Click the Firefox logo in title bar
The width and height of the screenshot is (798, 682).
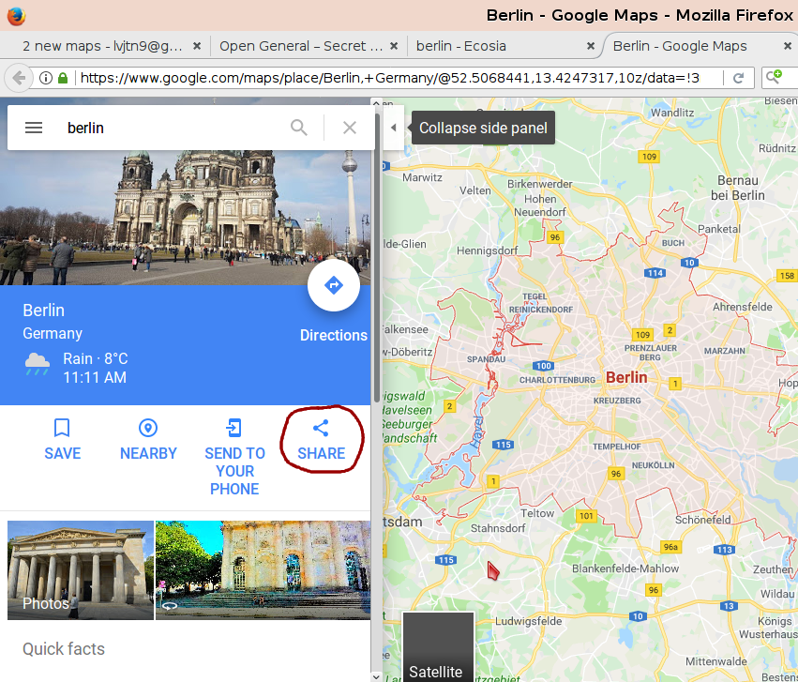[x=16, y=16]
